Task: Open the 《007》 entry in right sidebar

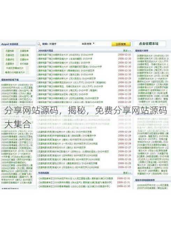Action: tap(153, 154)
